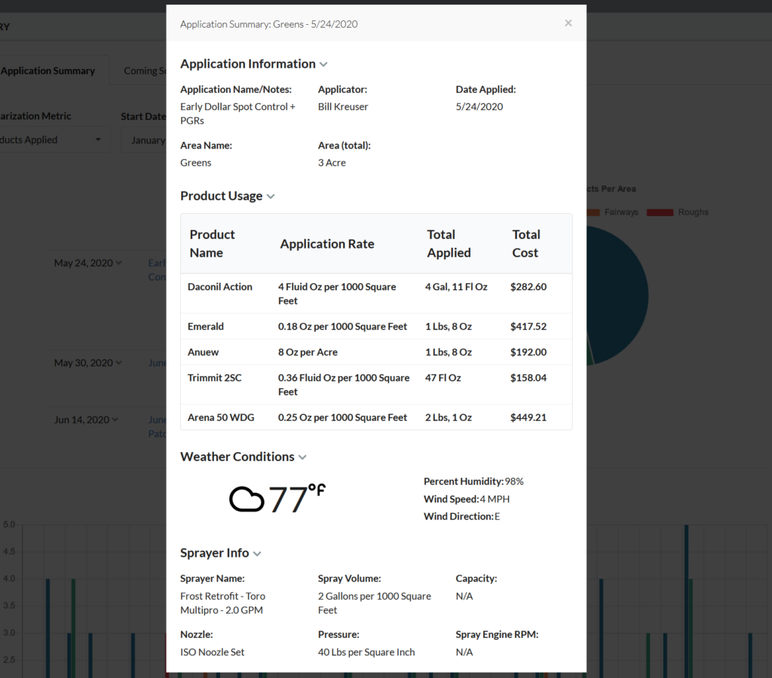
Task: Click the $417.52 total cost cell
Action: pyautogui.click(x=528, y=326)
